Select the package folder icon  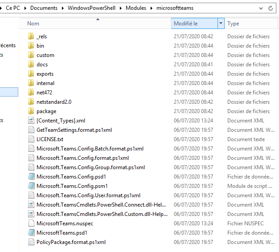point(31,111)
